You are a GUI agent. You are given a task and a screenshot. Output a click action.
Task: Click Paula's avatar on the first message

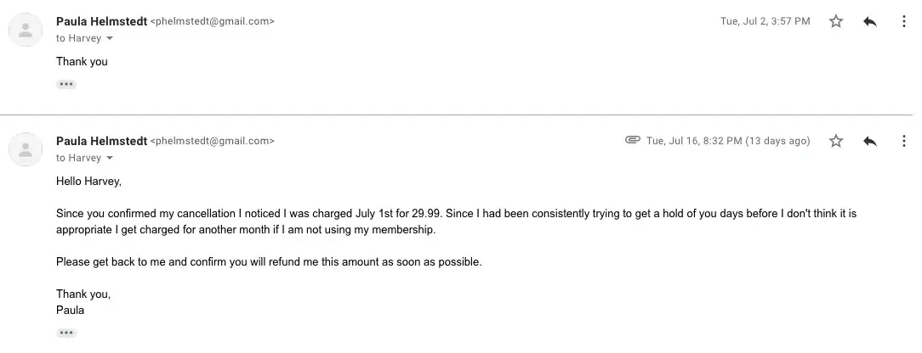26,31
